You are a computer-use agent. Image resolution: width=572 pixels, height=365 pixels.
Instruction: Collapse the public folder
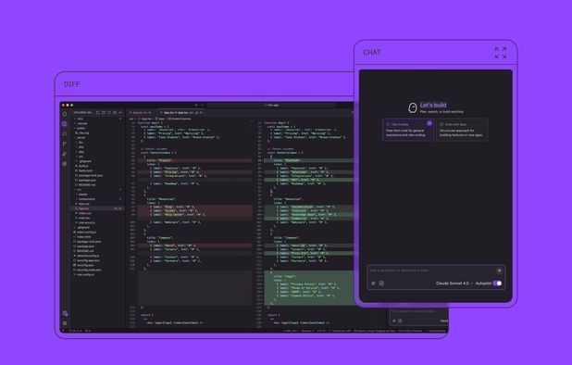pyautogui.click(x=81, y=128)
